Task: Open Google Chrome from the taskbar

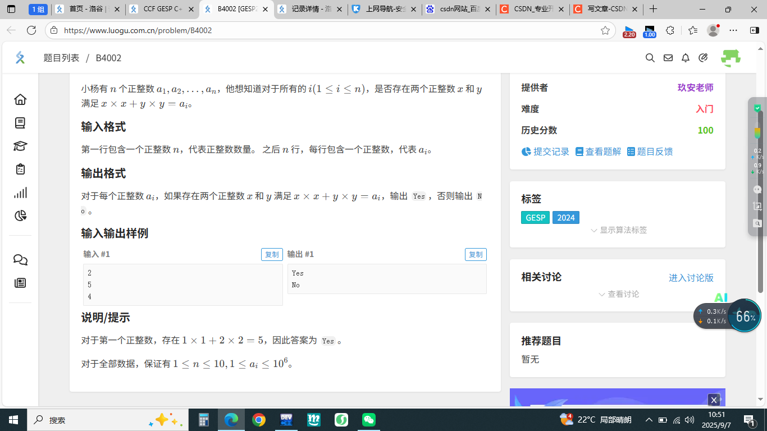Action: click(258, 420)
